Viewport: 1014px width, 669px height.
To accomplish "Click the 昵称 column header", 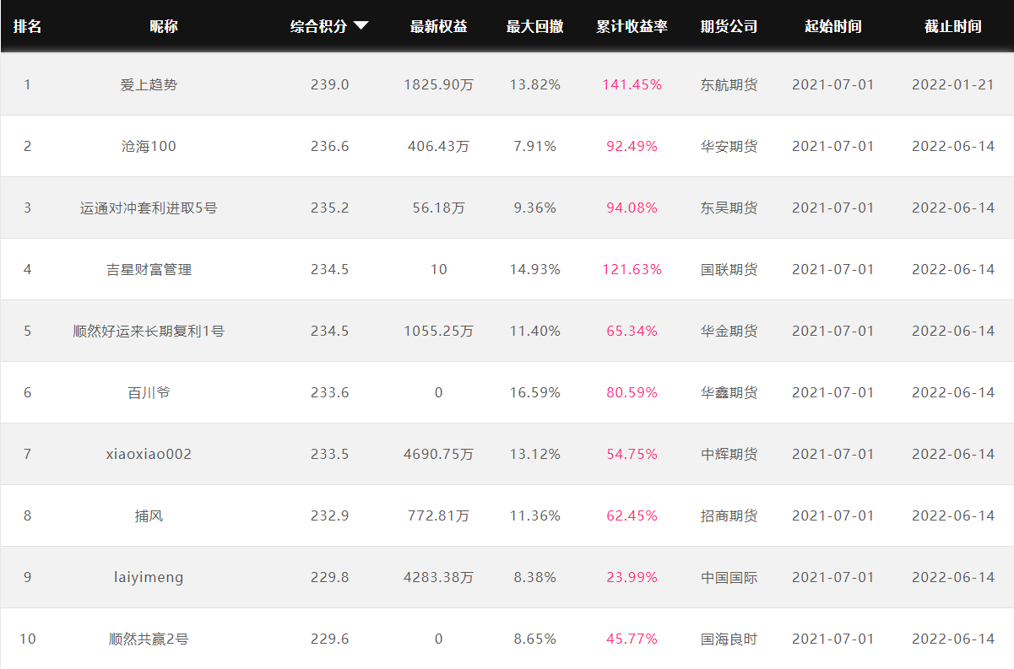I will click(164, 26).
